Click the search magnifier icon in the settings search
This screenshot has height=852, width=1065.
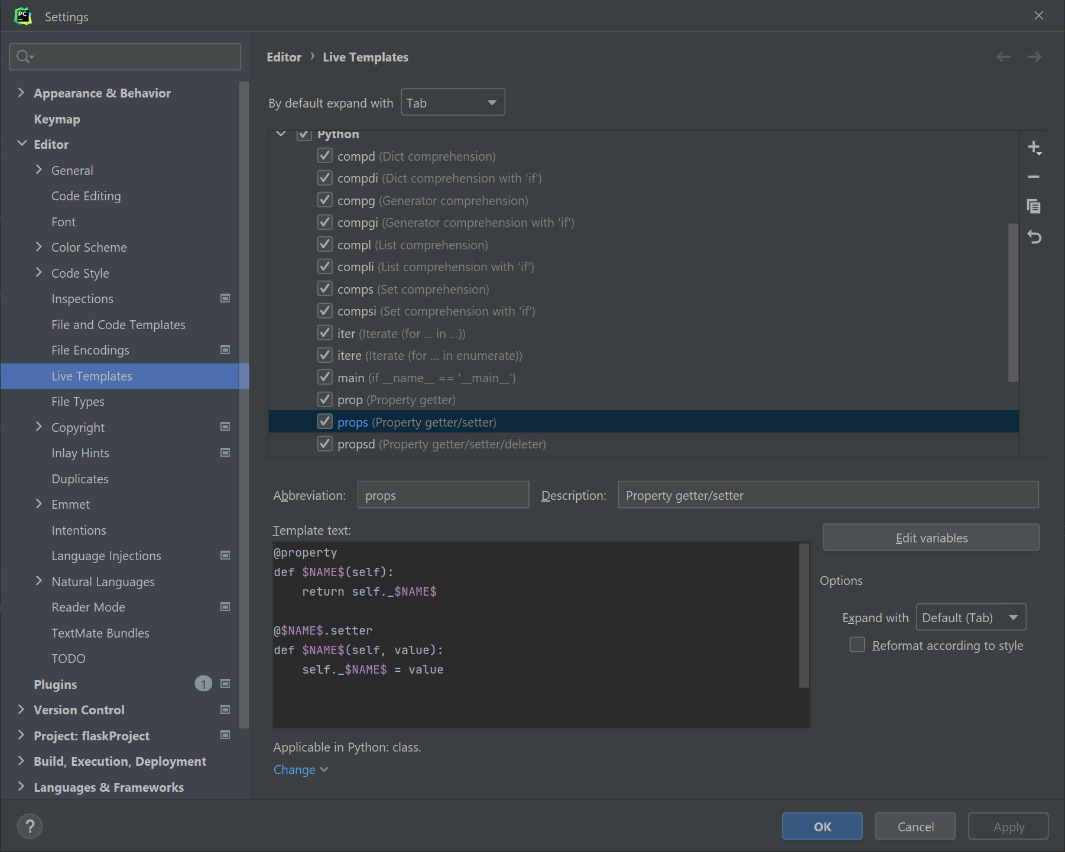(25, 57)
